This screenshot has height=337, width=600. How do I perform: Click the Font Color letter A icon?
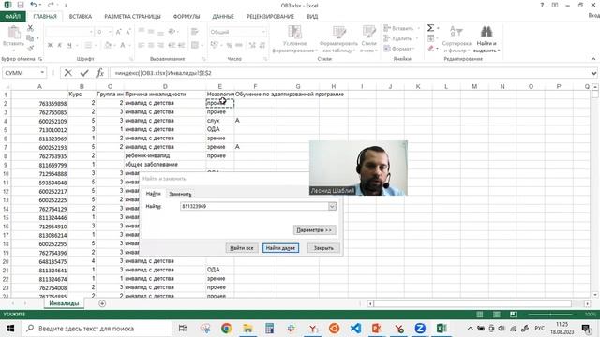(x=123, y=45)
